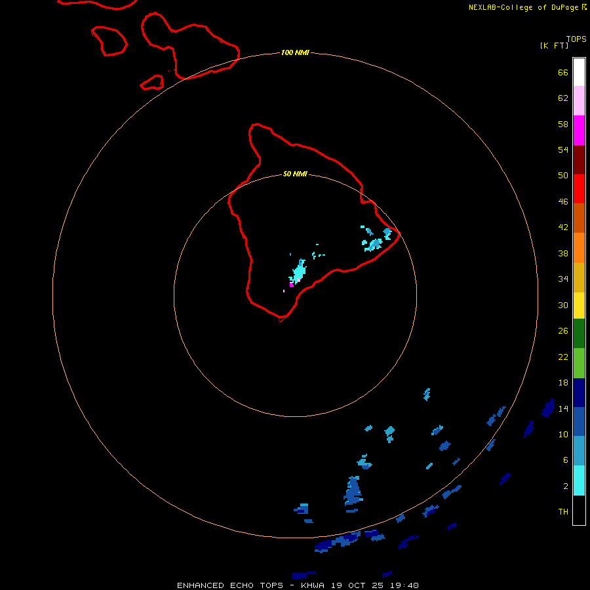Click the 66 legend value
This screenshot has height=590, width=590.
[x=563, y=72]
